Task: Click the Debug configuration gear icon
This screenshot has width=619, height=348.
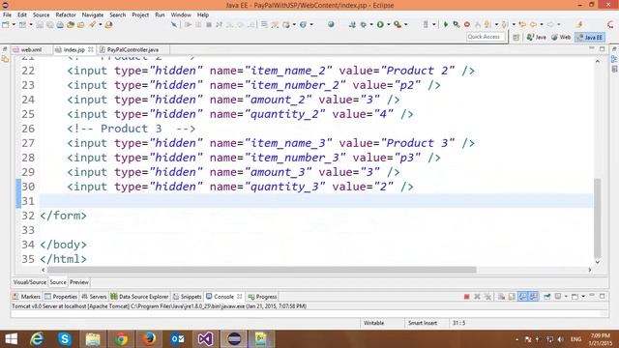Action: click(363, 24)
